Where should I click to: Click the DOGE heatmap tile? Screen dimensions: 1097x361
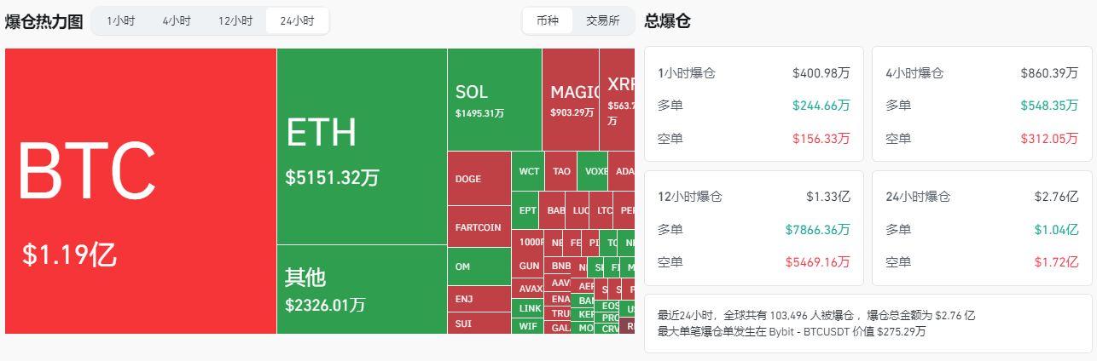pos(479,179)
